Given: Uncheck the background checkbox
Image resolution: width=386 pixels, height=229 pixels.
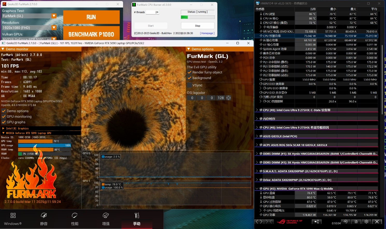Looking at the screenshot, I should tap(190, 78).
